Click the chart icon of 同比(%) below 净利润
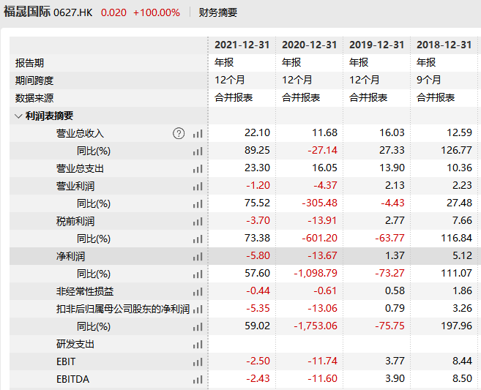The width and height of the screenshot is (481, 390). point(198,274)
